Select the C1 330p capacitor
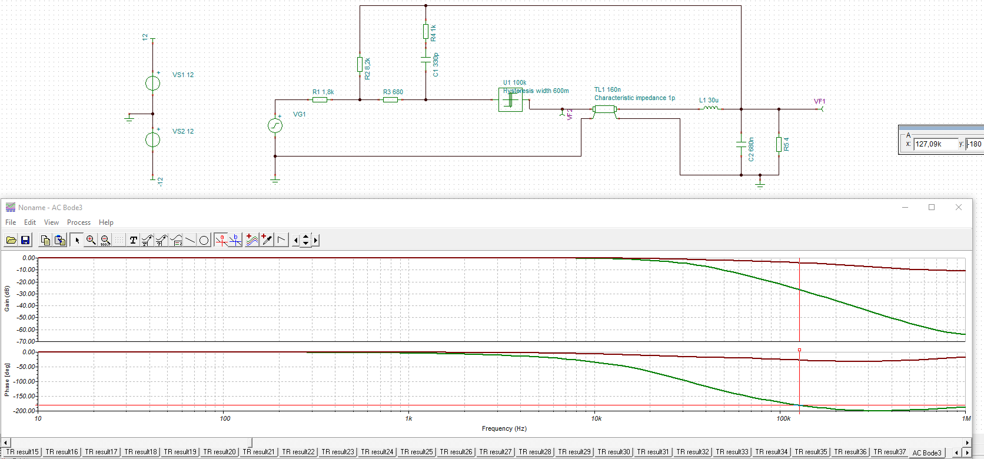 click(425, 59)
